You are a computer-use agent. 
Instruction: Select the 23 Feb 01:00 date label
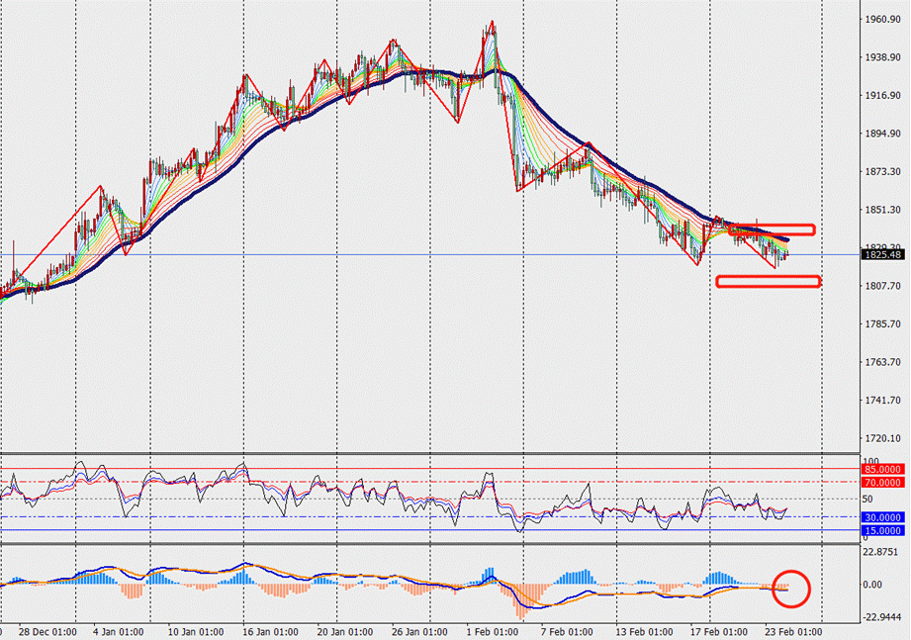tap(793, 630)
